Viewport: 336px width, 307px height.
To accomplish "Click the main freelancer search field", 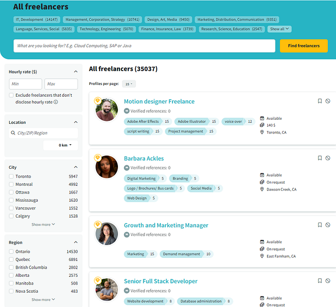I will point(144,46).
